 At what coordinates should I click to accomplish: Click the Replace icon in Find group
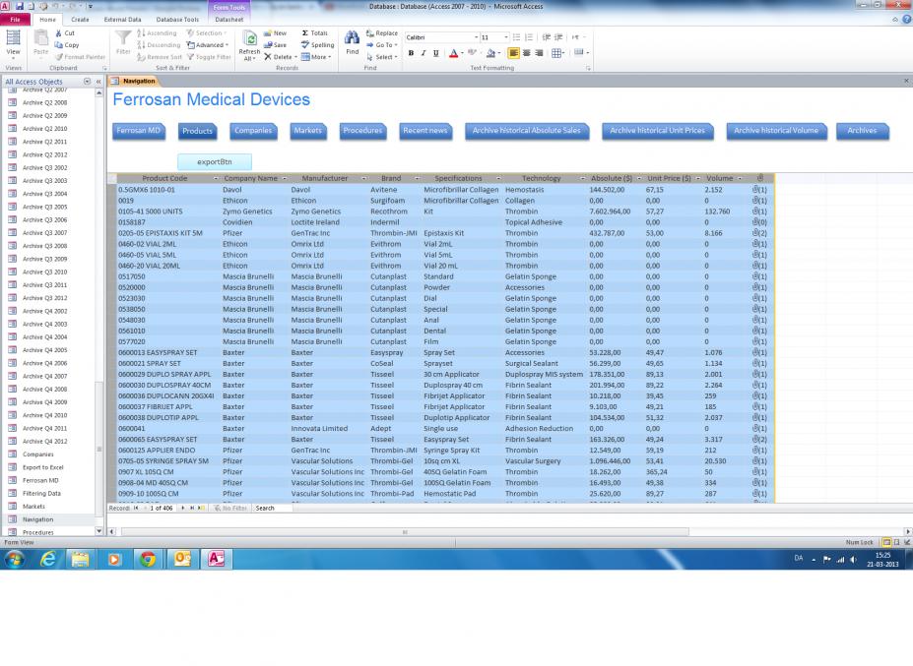[x=369, y=33]
